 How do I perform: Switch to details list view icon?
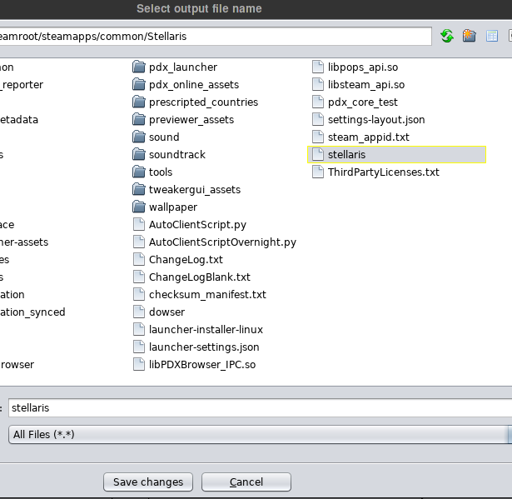tap(492, 36)
